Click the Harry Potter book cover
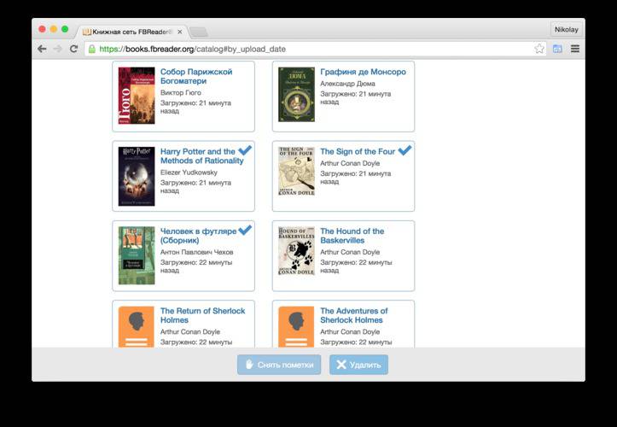 click(137, 176)
